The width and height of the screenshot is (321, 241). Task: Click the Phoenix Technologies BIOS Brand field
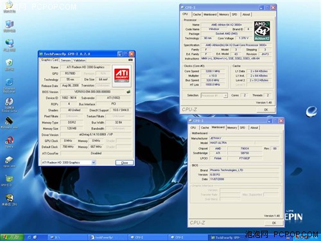tap(244, 170)
